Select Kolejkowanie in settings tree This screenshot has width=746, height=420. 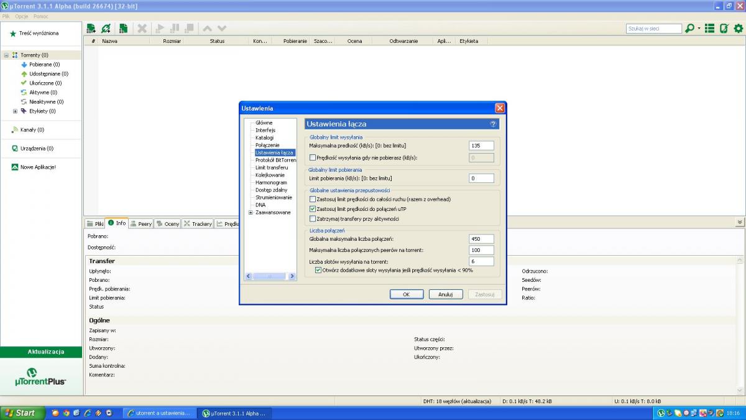pos(270,175)
